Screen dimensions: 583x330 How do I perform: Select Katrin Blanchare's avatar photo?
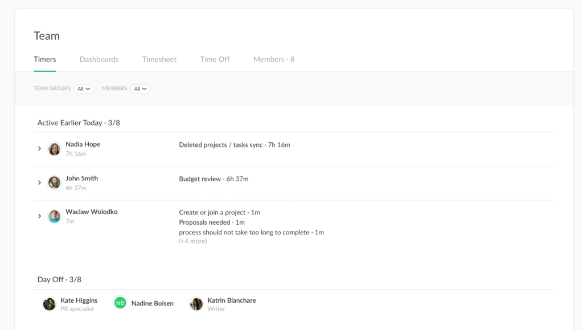click(196, 303)
